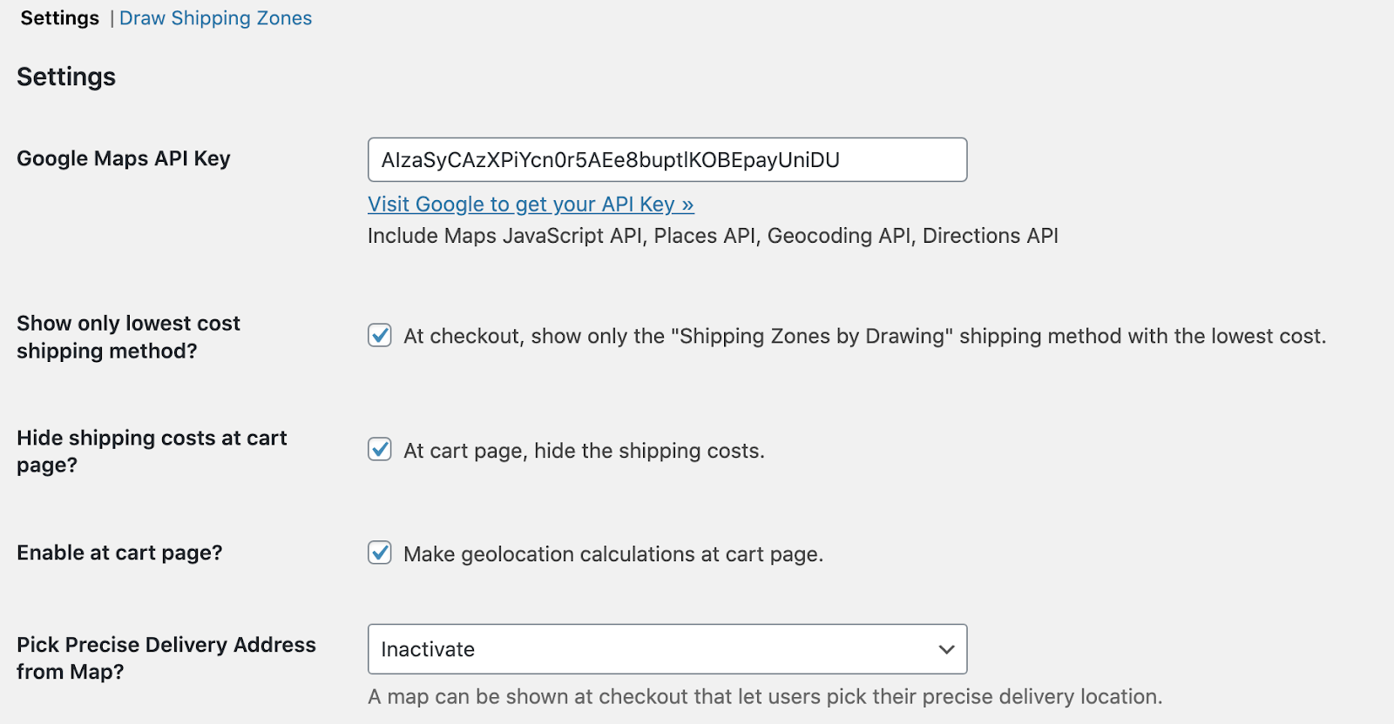Click the "At checkout, show only" checkbox label

[864, 337]
